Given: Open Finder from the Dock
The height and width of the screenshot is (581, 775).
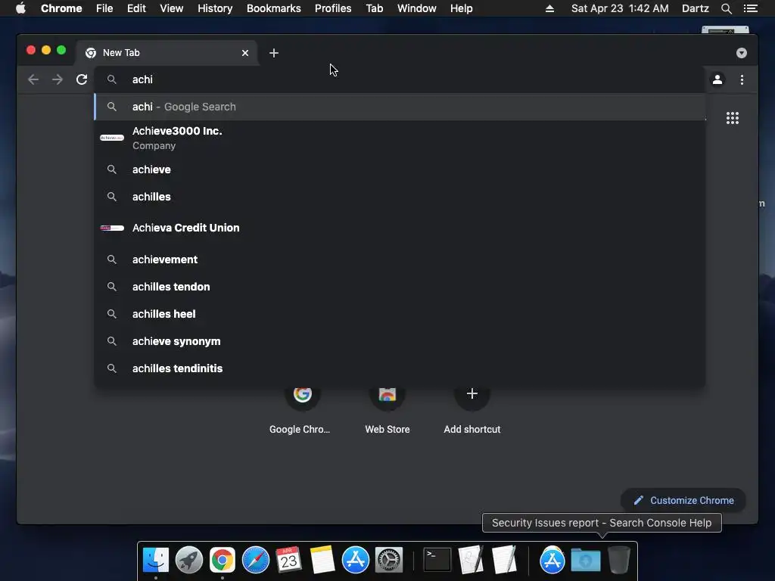Looking at the screenshot, I should 156,560.
